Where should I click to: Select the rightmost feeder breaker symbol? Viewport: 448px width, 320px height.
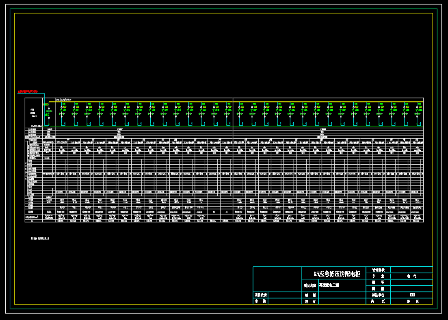coord(417,111)
